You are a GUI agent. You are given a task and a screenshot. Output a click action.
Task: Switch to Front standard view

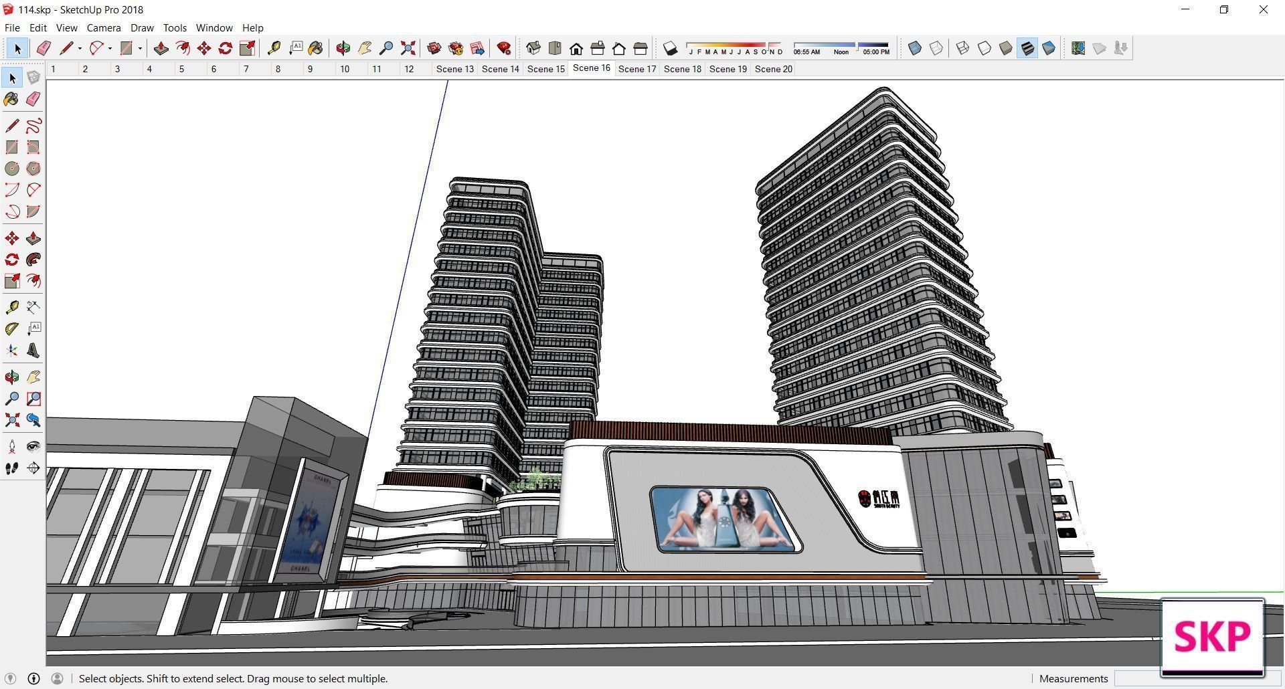pyautogui.click(x=576, y=48)
